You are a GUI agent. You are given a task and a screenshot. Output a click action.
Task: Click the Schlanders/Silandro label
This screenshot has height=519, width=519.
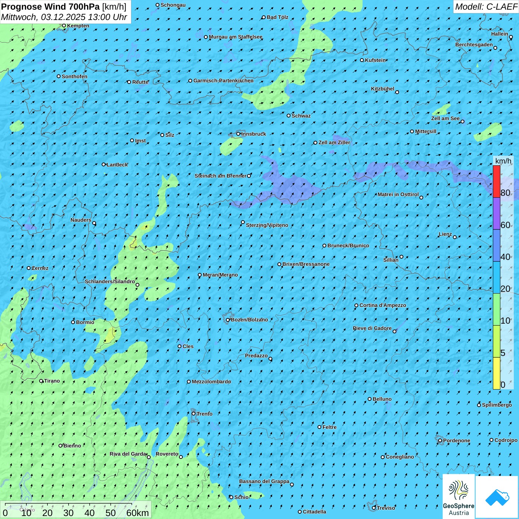pos(110,281)
